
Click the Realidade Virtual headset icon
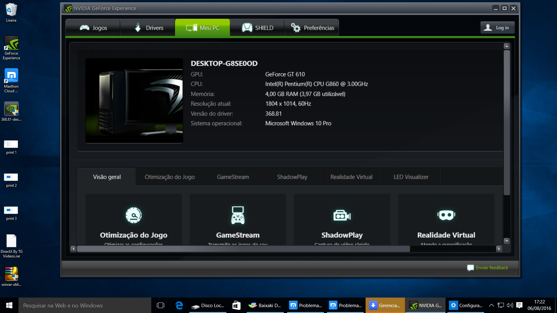(446, 215)
